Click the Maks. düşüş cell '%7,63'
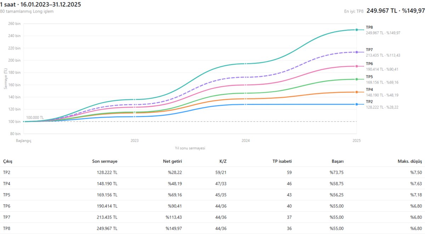 pyautogui.click(x=416, y=184)
